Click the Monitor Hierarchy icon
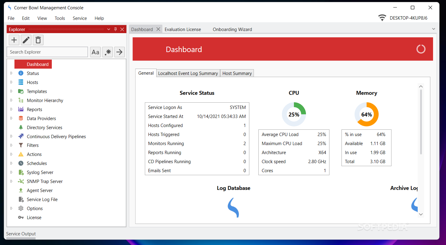This screenshot has width=446, height=245. (x=21, y=100)
